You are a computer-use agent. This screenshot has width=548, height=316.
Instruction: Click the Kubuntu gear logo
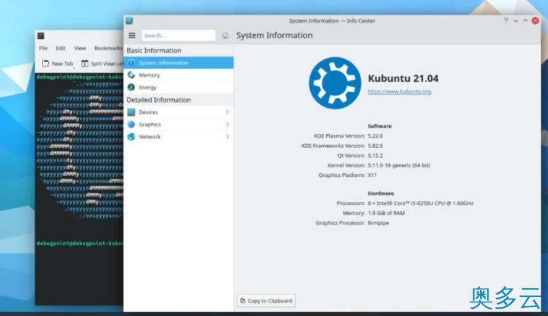tap(335, 83)
